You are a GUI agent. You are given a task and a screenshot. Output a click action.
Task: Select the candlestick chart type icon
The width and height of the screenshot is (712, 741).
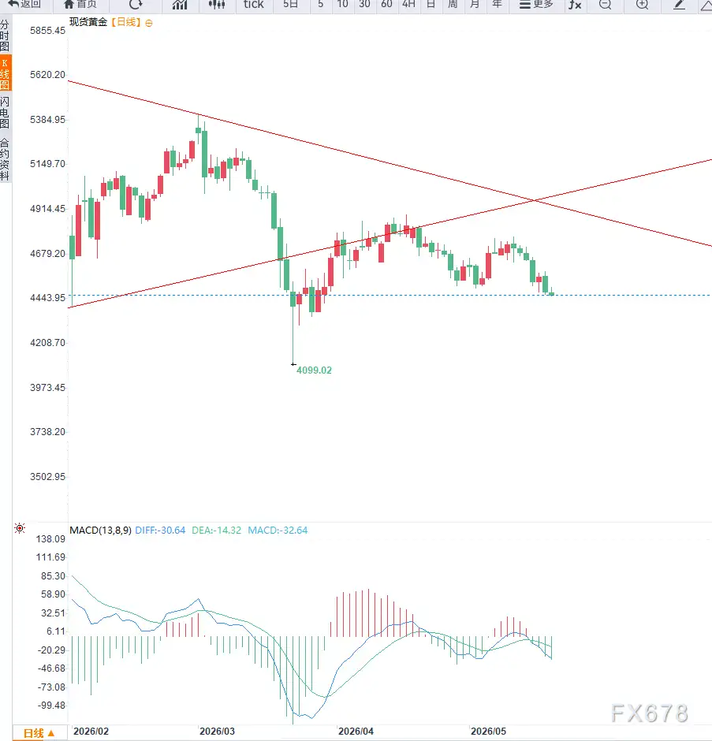(217, 5)
